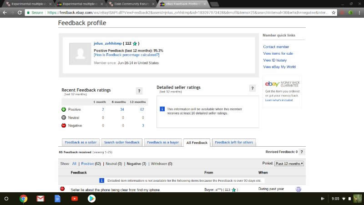Click the red Negative rating icon in ratings table
This screenshot has width=364, height=205.
point(64,126)
